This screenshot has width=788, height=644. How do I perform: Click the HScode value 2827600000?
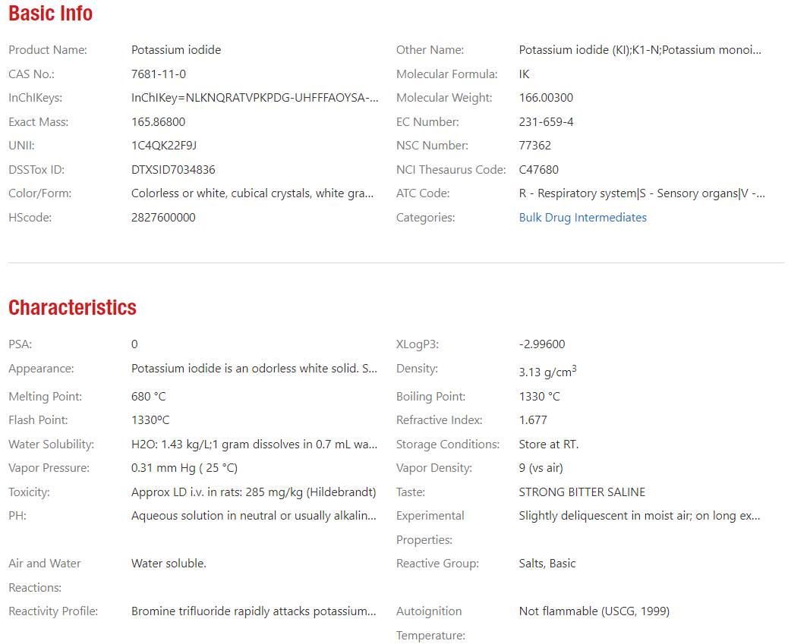pyautogui.click(x=163, y=218)
